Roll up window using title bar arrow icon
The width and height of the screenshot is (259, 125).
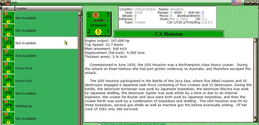click(3, 3)
